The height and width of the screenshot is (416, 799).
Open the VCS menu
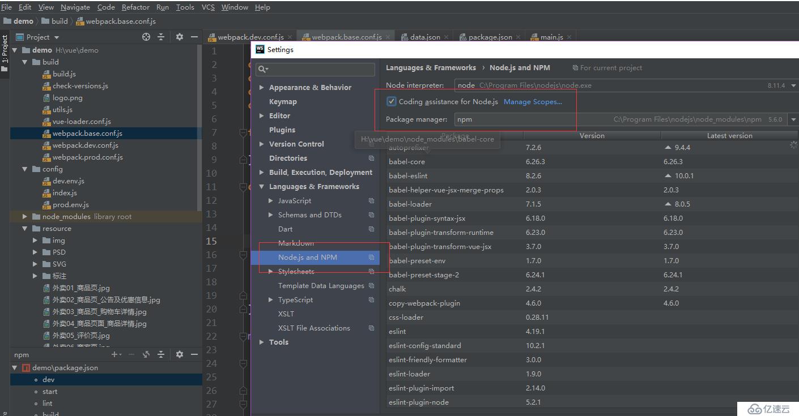click(x=208, y=7)
